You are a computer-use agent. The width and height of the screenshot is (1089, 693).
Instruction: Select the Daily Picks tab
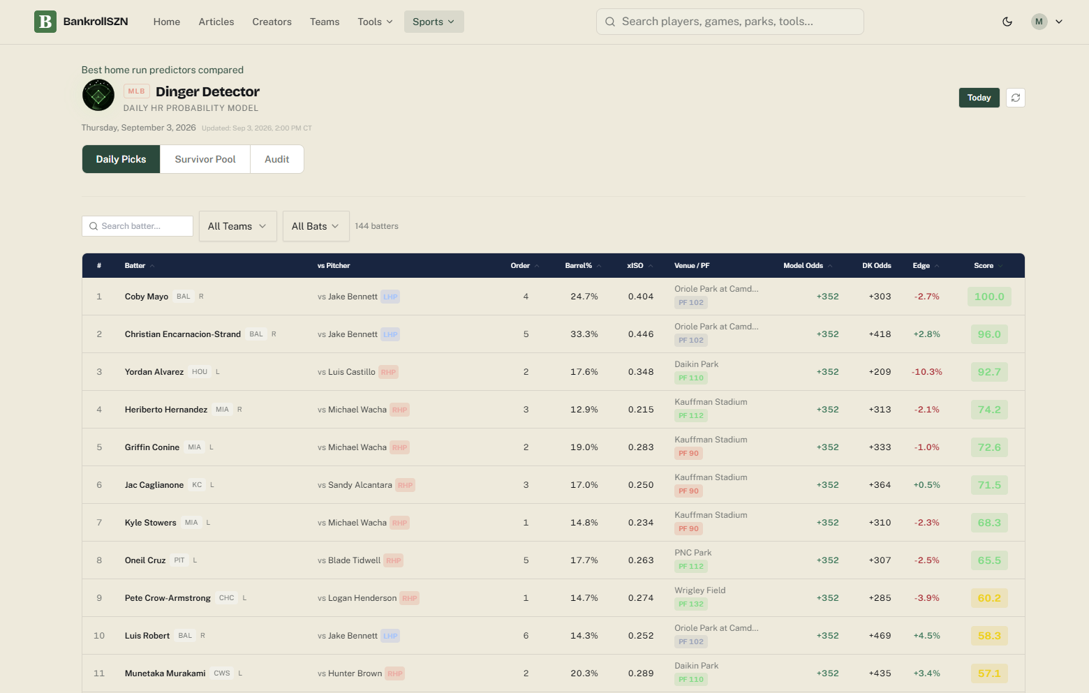(x=121, y=159)
